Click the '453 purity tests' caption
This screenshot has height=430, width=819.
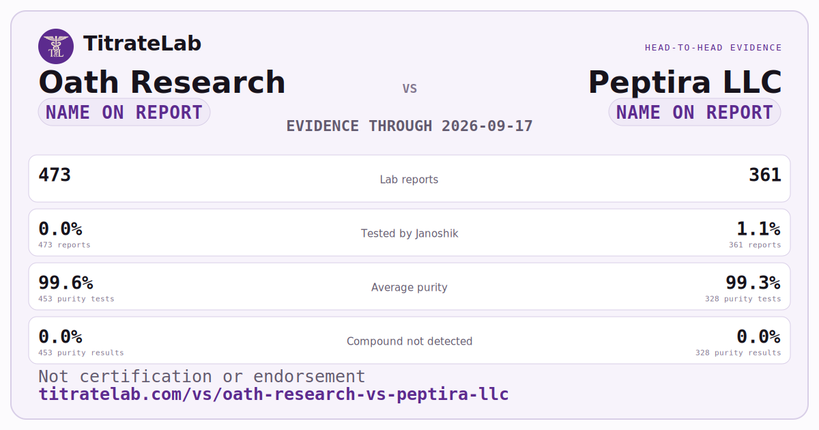pos(76,299)
